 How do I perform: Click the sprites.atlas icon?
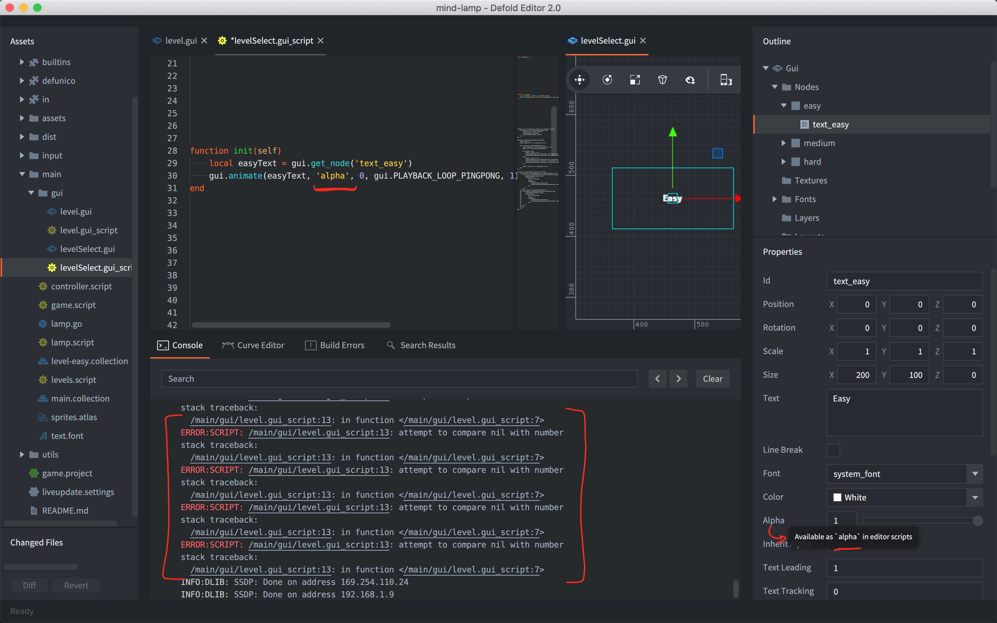(x=43, y=417)
